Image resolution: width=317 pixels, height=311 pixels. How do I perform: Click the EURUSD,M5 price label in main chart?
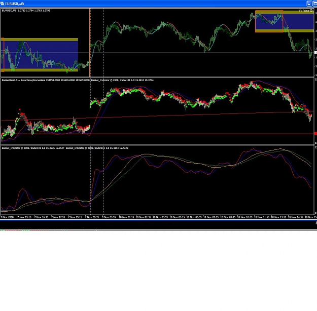[26, 11]
